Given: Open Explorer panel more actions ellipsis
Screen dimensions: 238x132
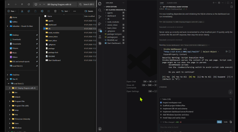Looking at the screenshot, I should click(123, 3).
